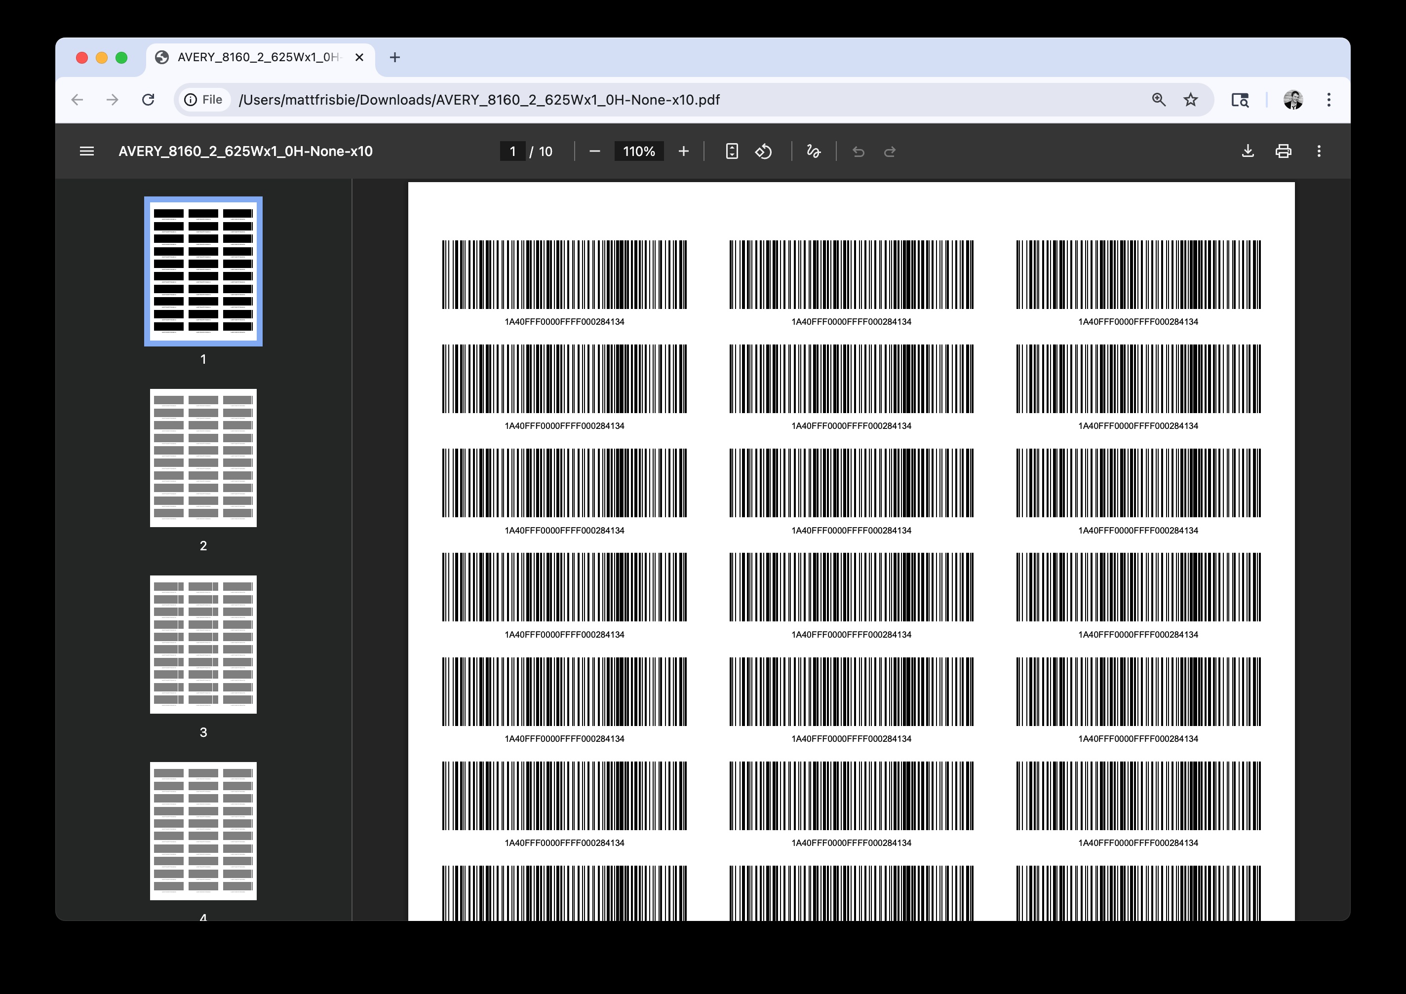
Task: Print the PDF document
Action: 1283,151
